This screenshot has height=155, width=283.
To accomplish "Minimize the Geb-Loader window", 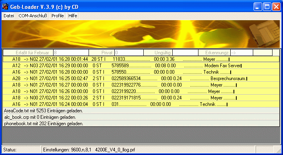I will [258, 7].
